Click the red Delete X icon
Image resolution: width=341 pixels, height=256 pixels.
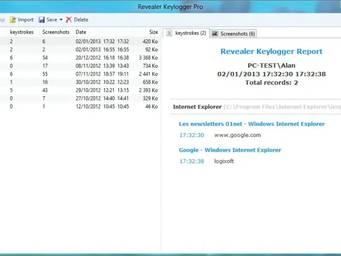[x=69, y=20]
